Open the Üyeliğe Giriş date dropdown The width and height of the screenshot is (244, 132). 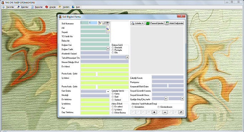tap(166, 99)
